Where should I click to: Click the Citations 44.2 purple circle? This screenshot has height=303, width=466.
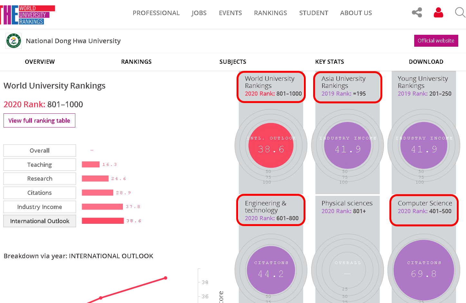click(271, 270)
